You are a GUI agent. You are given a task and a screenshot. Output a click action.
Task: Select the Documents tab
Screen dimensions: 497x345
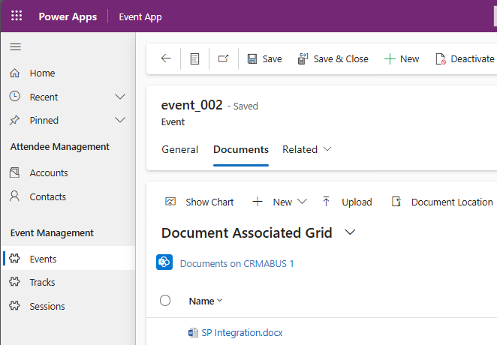(241, 149)
